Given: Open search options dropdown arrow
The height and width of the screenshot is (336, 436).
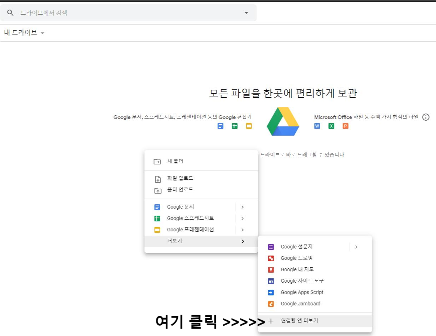Looking at the screenshot, I should 247,13.
